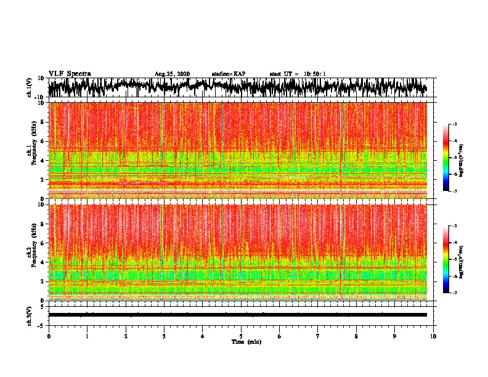Click the "2" tick on Time axis
488x377 pixels.
point(126,336)
